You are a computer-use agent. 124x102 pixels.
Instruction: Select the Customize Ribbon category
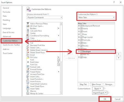click(x=12, y=41)
